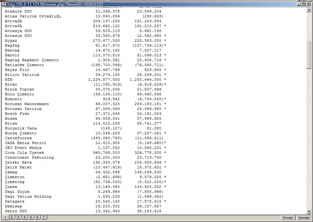This screenshot has height=222, width=313.
Task: Click the Önceki button
Action: [288, 218]
